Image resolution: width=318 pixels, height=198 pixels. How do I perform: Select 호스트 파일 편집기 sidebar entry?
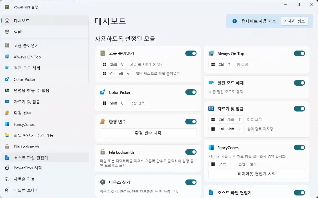(x=45, y=158)
